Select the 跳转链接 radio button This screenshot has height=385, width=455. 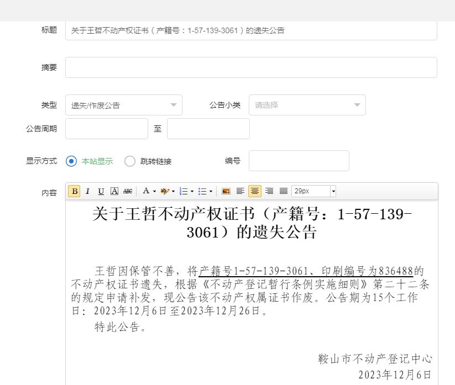click(130, 161)
